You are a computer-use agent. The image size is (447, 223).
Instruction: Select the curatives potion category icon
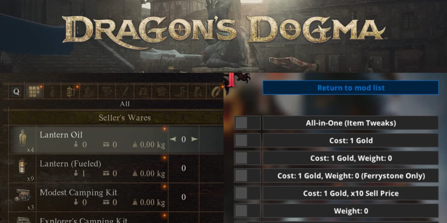[52, 91]
